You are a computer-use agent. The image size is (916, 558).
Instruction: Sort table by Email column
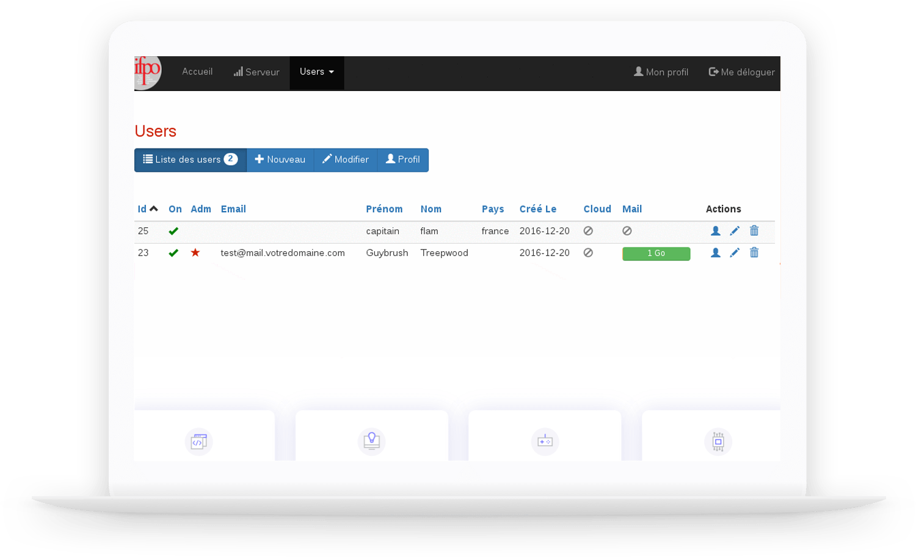tap(233, 209)
